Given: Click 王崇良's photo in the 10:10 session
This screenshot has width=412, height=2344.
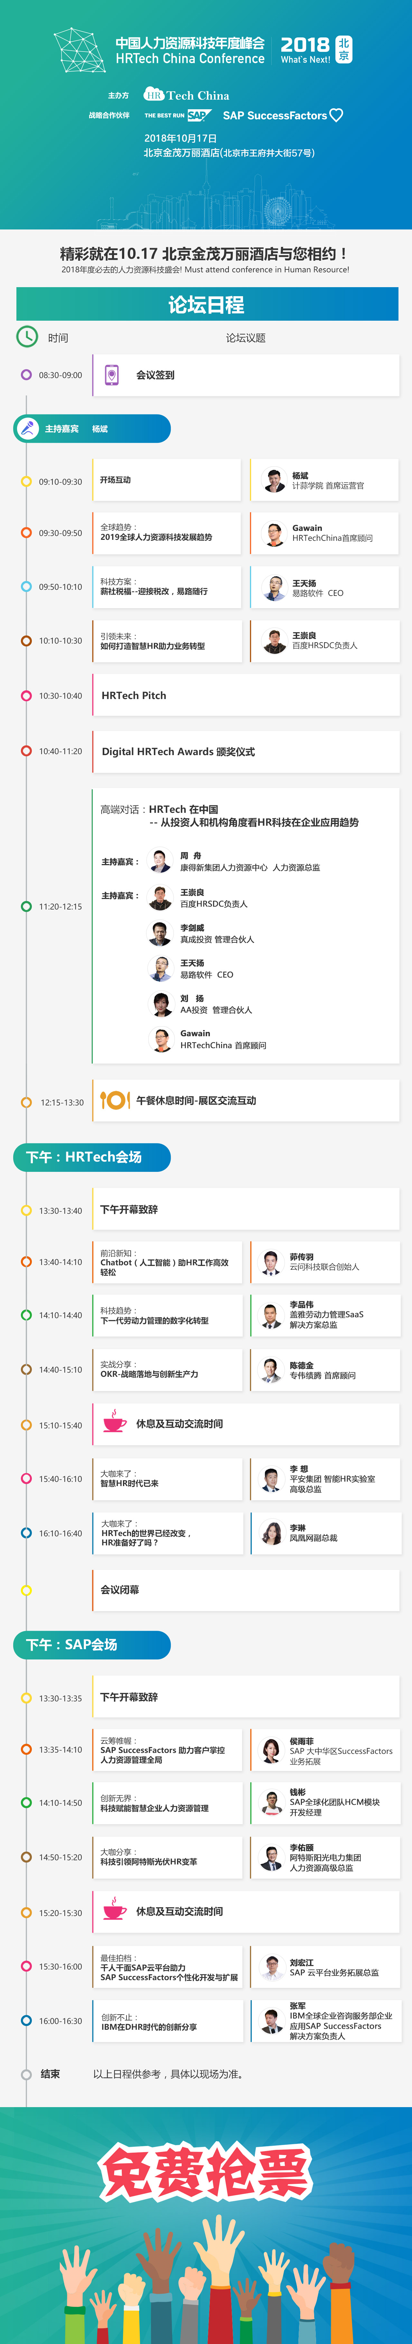Looking at the screenshot, I should click(274, 641).
